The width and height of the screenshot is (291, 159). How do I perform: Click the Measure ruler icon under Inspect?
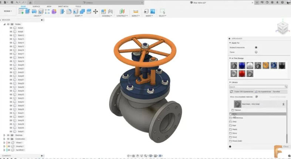tap(136, 12)
